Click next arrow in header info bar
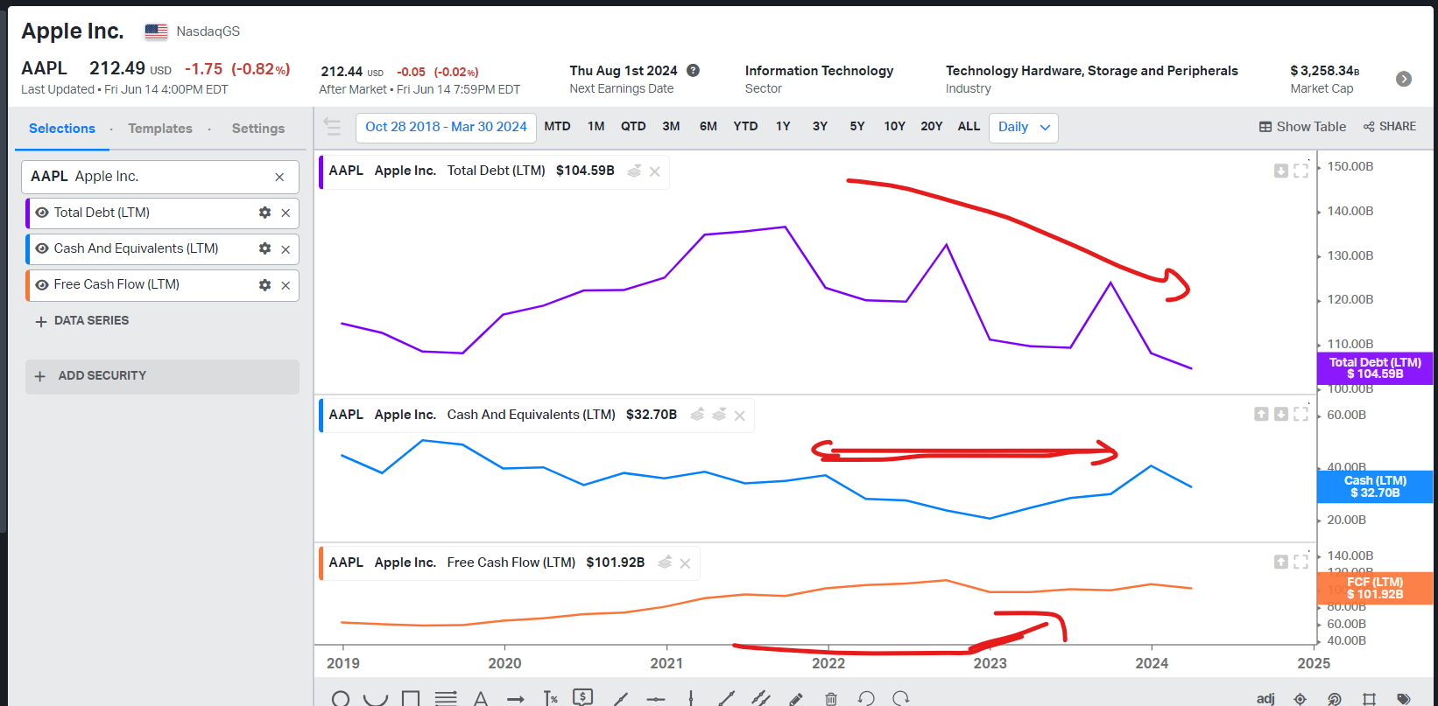This screenshot has width=1438, height=706. pyautogui.click(x=1404, y=79)
